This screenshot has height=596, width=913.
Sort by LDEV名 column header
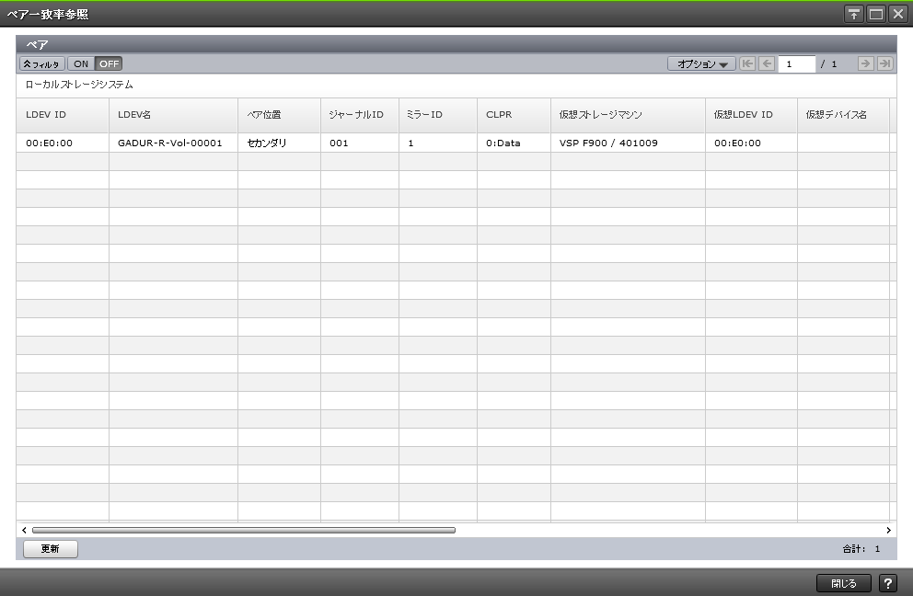[173, 115]
